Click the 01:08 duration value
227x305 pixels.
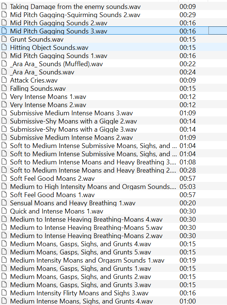pyautogui.click(x=188, y=162)
